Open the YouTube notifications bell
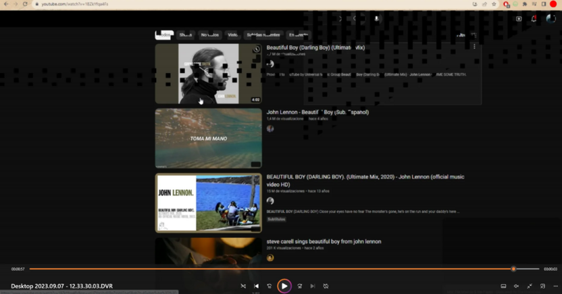 (x=534, y=19)
